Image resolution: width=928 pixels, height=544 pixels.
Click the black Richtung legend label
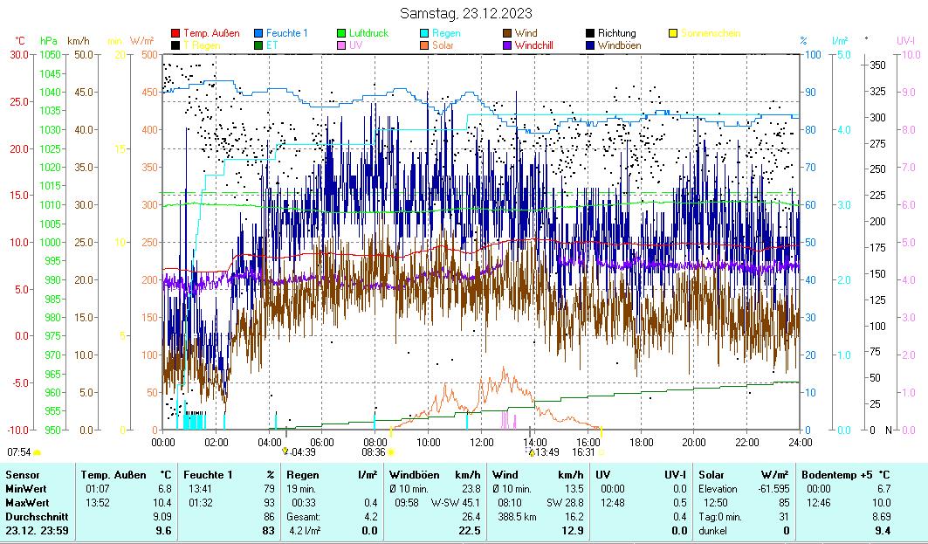tap(616, 33)
